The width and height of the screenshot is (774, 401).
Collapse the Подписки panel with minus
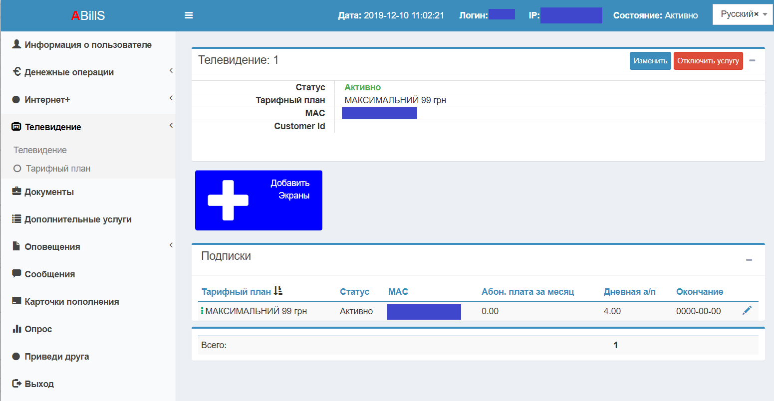pyautogui.click(x=749, y=260)
